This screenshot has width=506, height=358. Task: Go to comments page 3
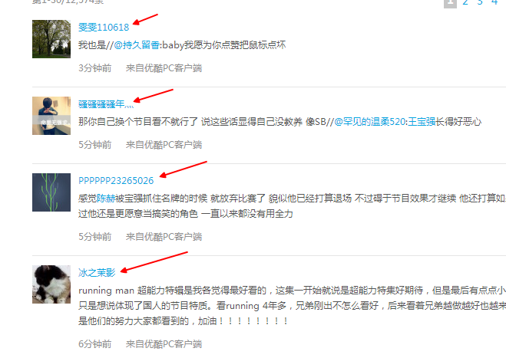480,2
